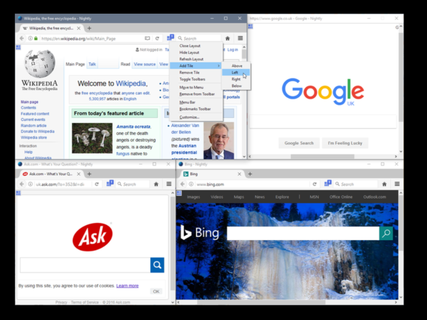
Task: Click OK on Ask.com cookie notice
Action: (x=156, y=292)
